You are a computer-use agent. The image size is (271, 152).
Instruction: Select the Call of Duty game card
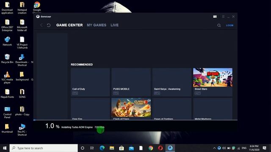[90, 82]
